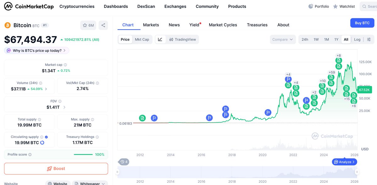Expand volume details chevron after 54.09%
The width and height of the screenshot is (377, 185).
tap(46, 89)
